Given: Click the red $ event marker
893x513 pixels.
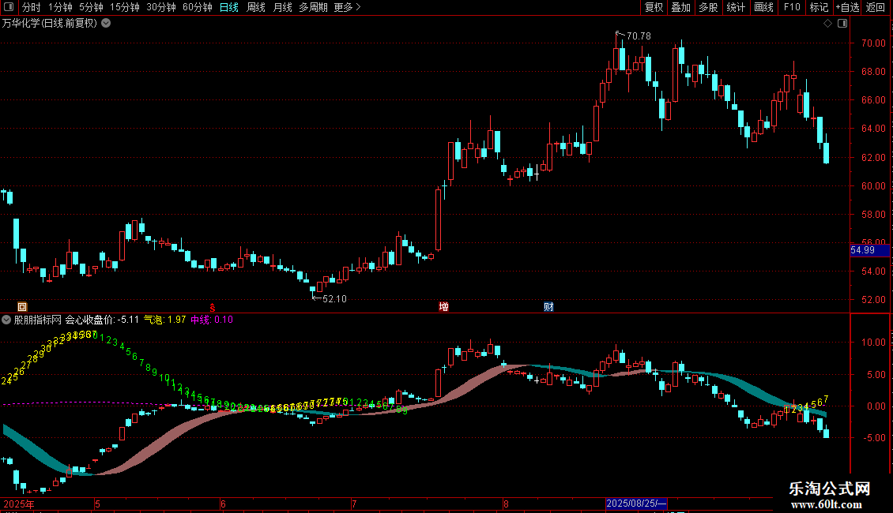Looking at the screenshot, I should pyautogui.click(x=213, y=306).
